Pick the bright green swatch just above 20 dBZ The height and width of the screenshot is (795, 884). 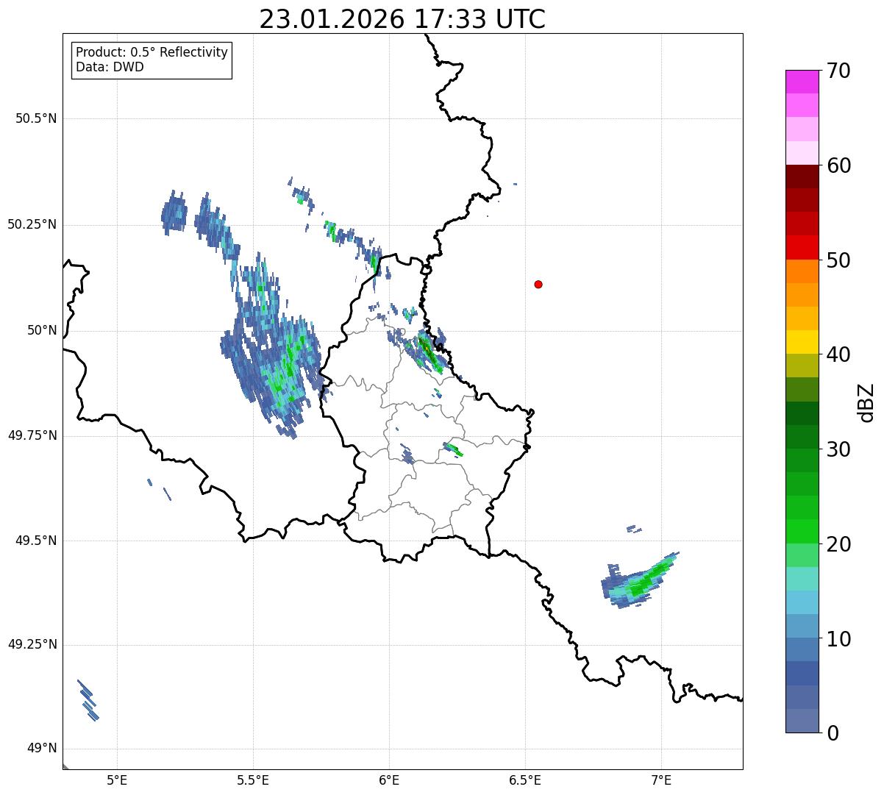click(802, 531)
